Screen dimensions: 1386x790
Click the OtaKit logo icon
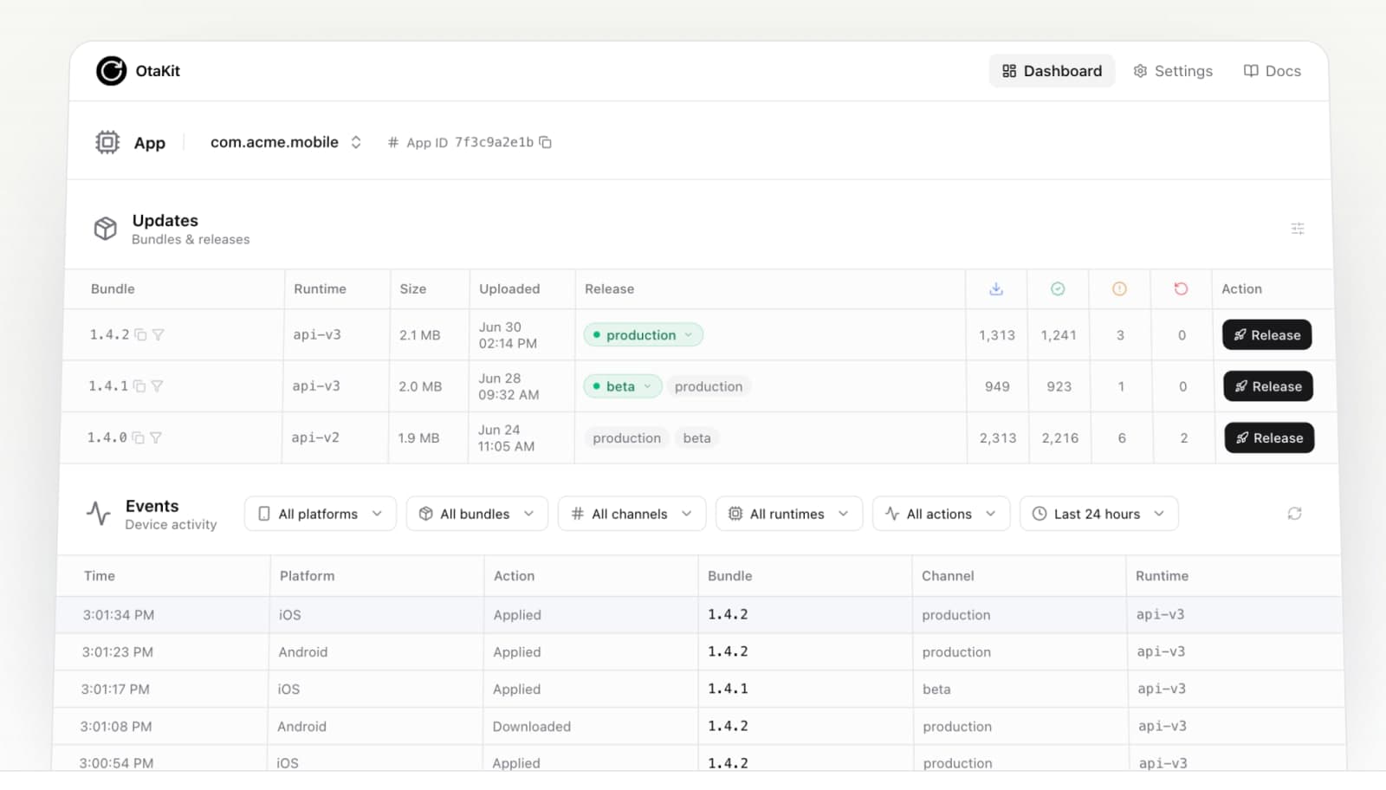[x=111, y=71]
